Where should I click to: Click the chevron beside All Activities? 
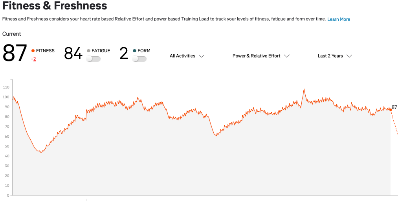coord(202,56)
